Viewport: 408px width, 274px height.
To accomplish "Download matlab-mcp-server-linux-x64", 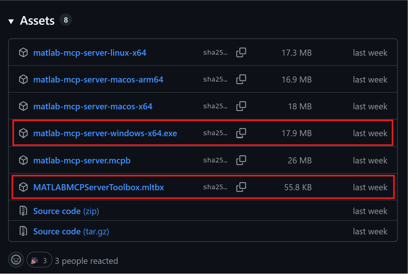I will [90, 53].
